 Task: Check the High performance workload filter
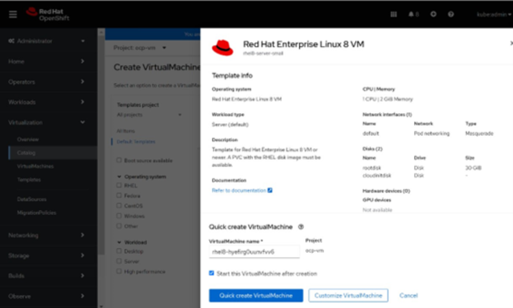119,271
